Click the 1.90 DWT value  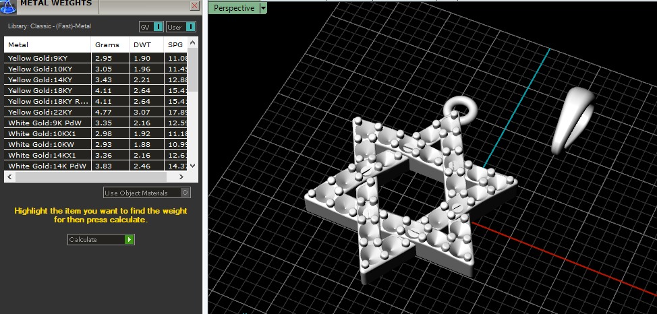point(142,58)
